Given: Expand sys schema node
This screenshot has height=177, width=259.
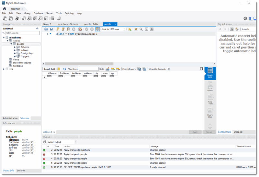Looking at the screenshot, I should pos(4,69).
